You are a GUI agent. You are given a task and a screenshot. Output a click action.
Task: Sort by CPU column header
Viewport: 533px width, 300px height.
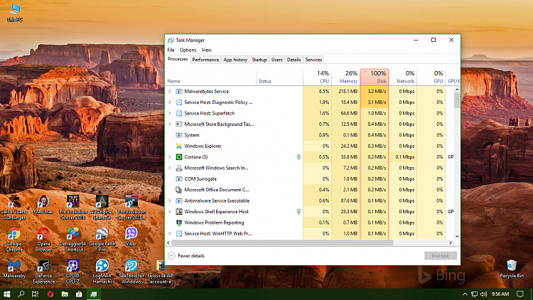click(318, 77)
